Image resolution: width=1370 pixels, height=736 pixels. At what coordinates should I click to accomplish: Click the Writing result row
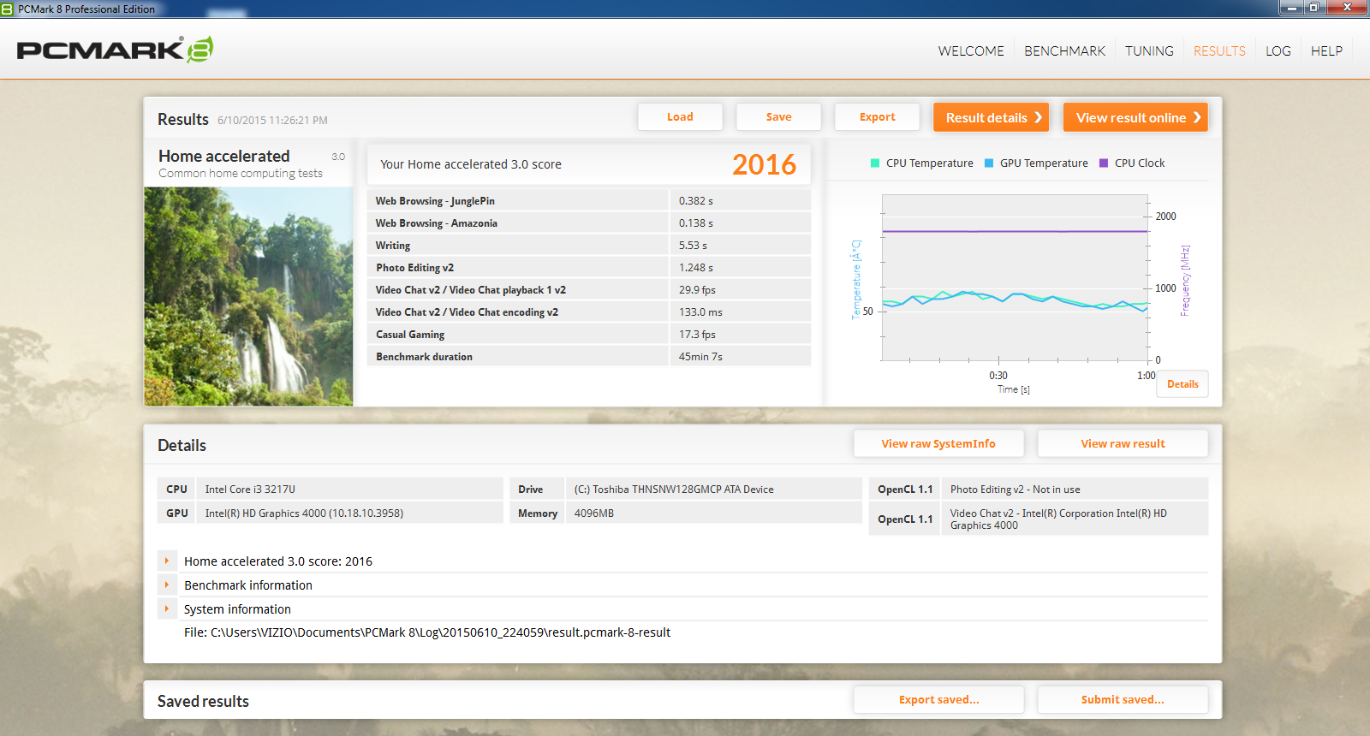tap(589, 246)
